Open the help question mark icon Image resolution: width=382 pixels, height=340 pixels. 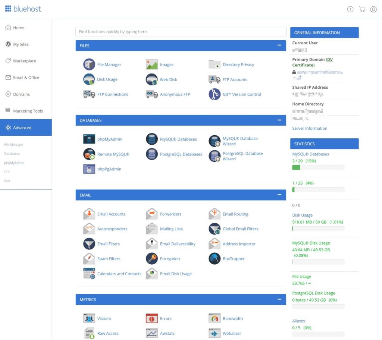coord(350,9)
